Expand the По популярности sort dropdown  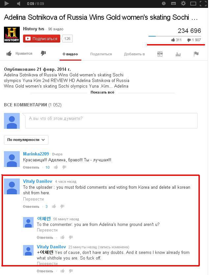point(26,140)
